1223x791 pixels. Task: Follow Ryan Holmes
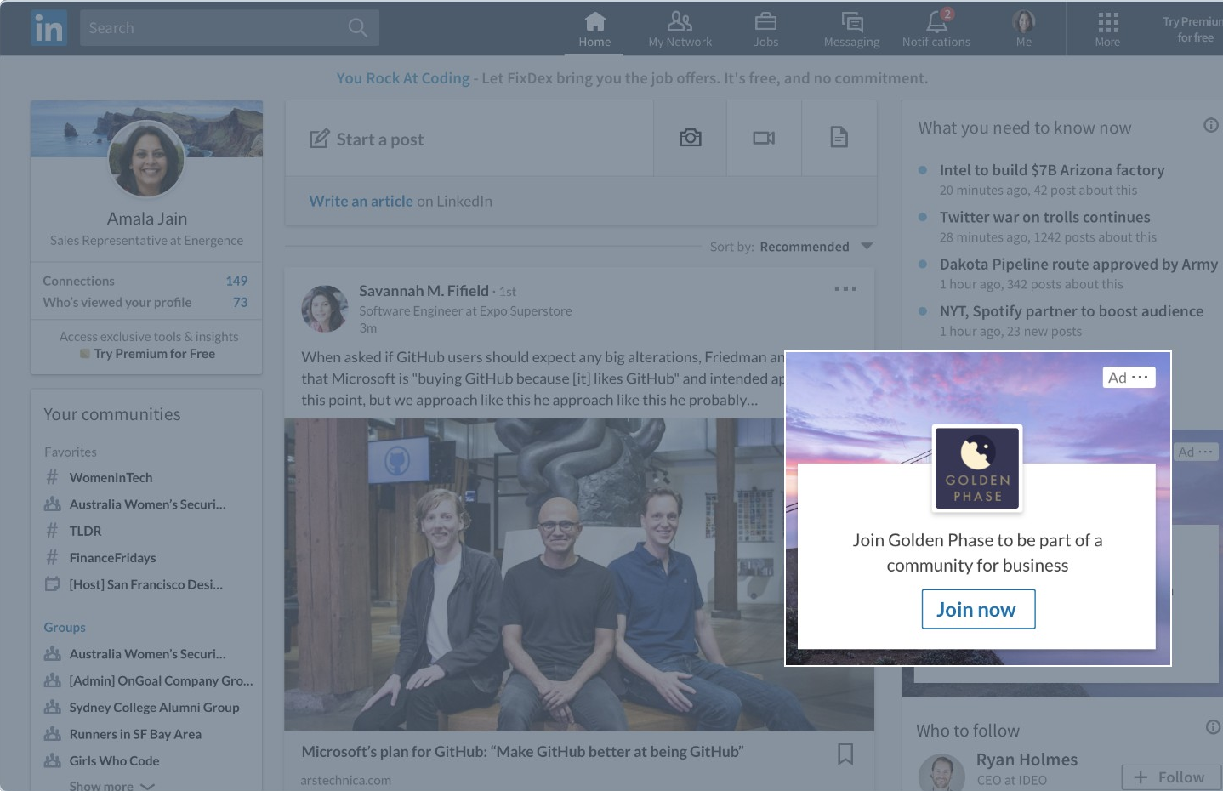pyautogui.click(x=1170, y=777)
